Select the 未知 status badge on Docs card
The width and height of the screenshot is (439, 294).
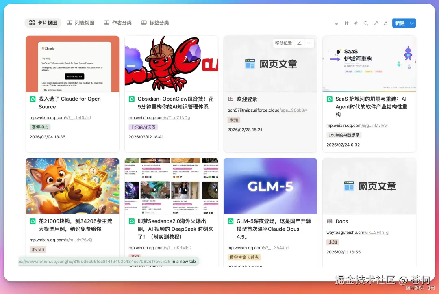332,242
